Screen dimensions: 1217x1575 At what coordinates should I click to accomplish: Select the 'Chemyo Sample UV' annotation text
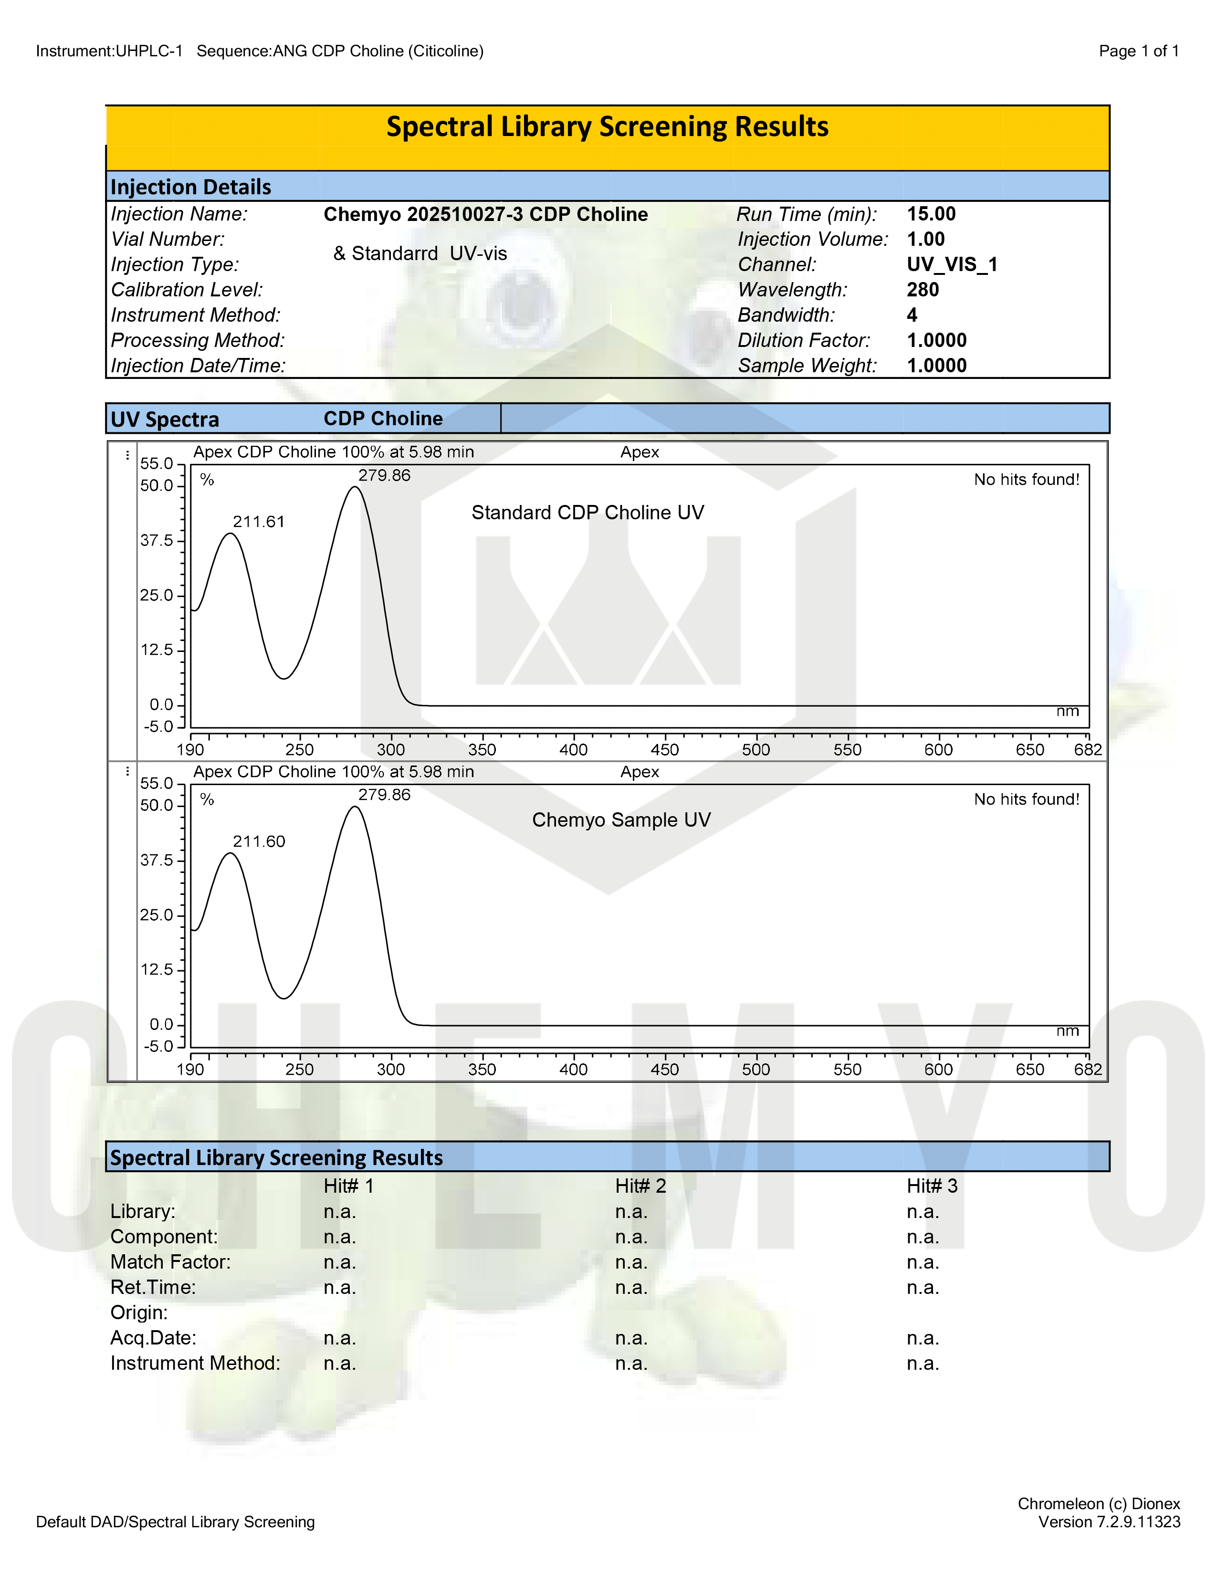pyautogui.click(x=621, y=819)
